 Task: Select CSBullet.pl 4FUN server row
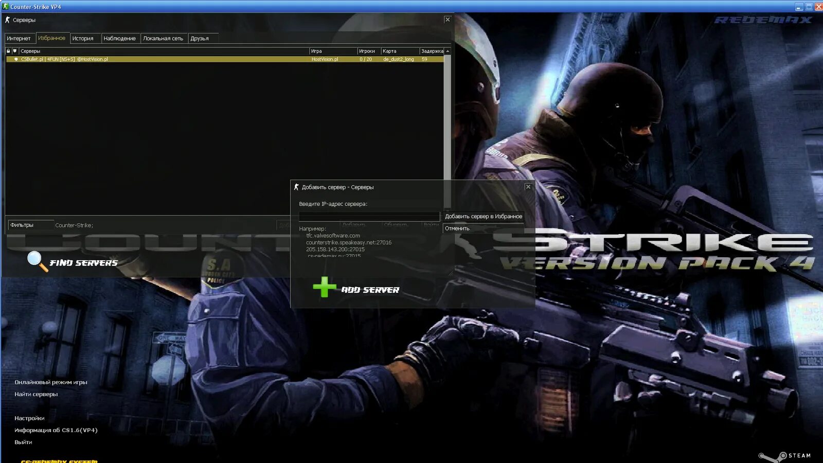tap(225, 59)
